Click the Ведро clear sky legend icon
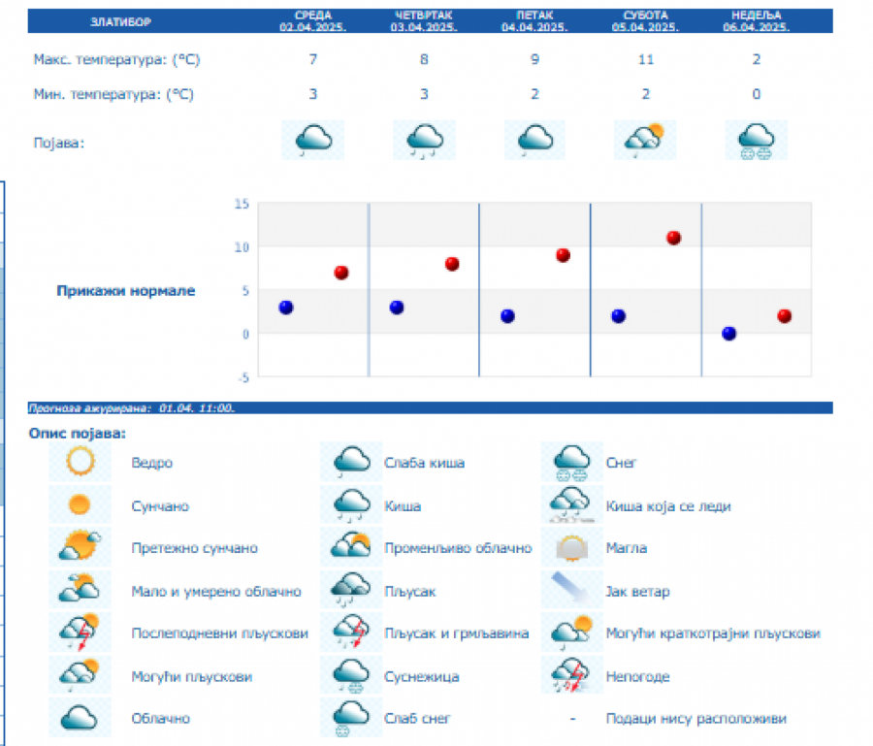The width and height of the screenshot is (873, 746). pos(80,463)
